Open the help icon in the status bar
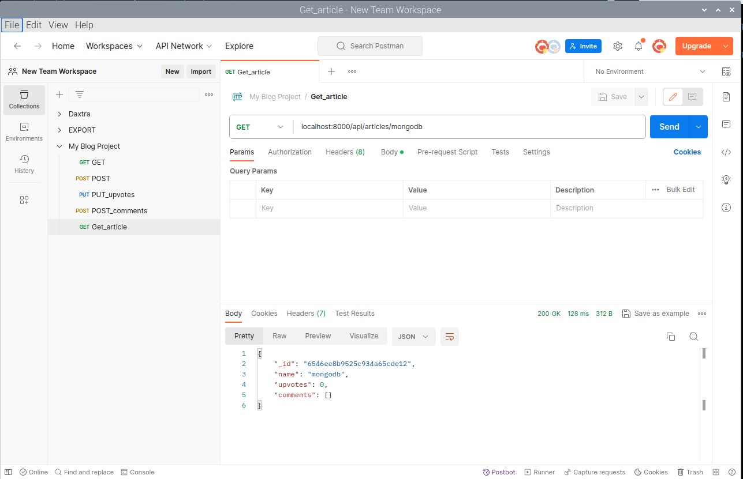 point(731,472)
